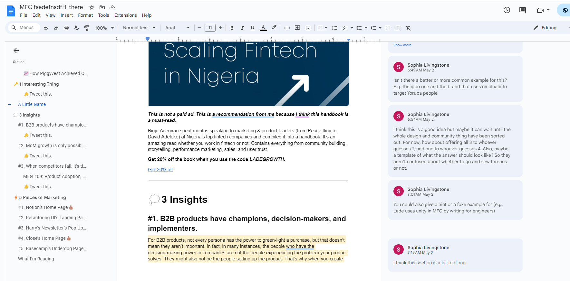Click the Insert image icon
The height and width of the screenshot is (281, 570).
tap(308, 28)
